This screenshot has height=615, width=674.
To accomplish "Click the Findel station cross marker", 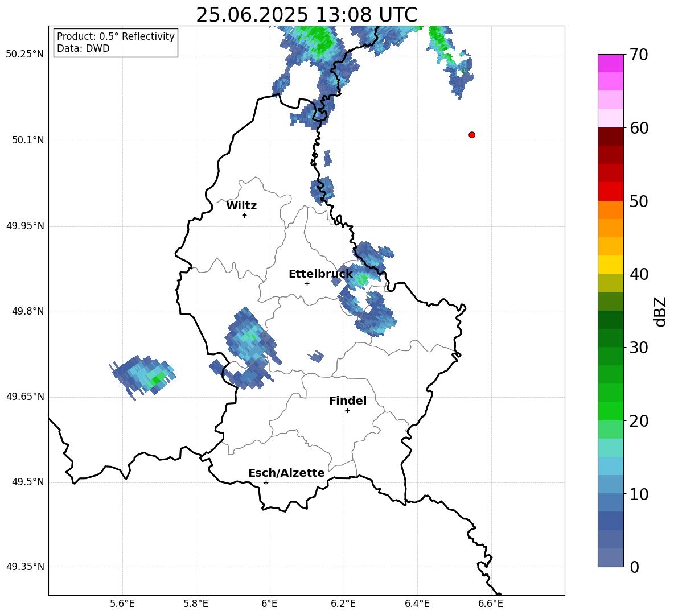I will 347,411.
